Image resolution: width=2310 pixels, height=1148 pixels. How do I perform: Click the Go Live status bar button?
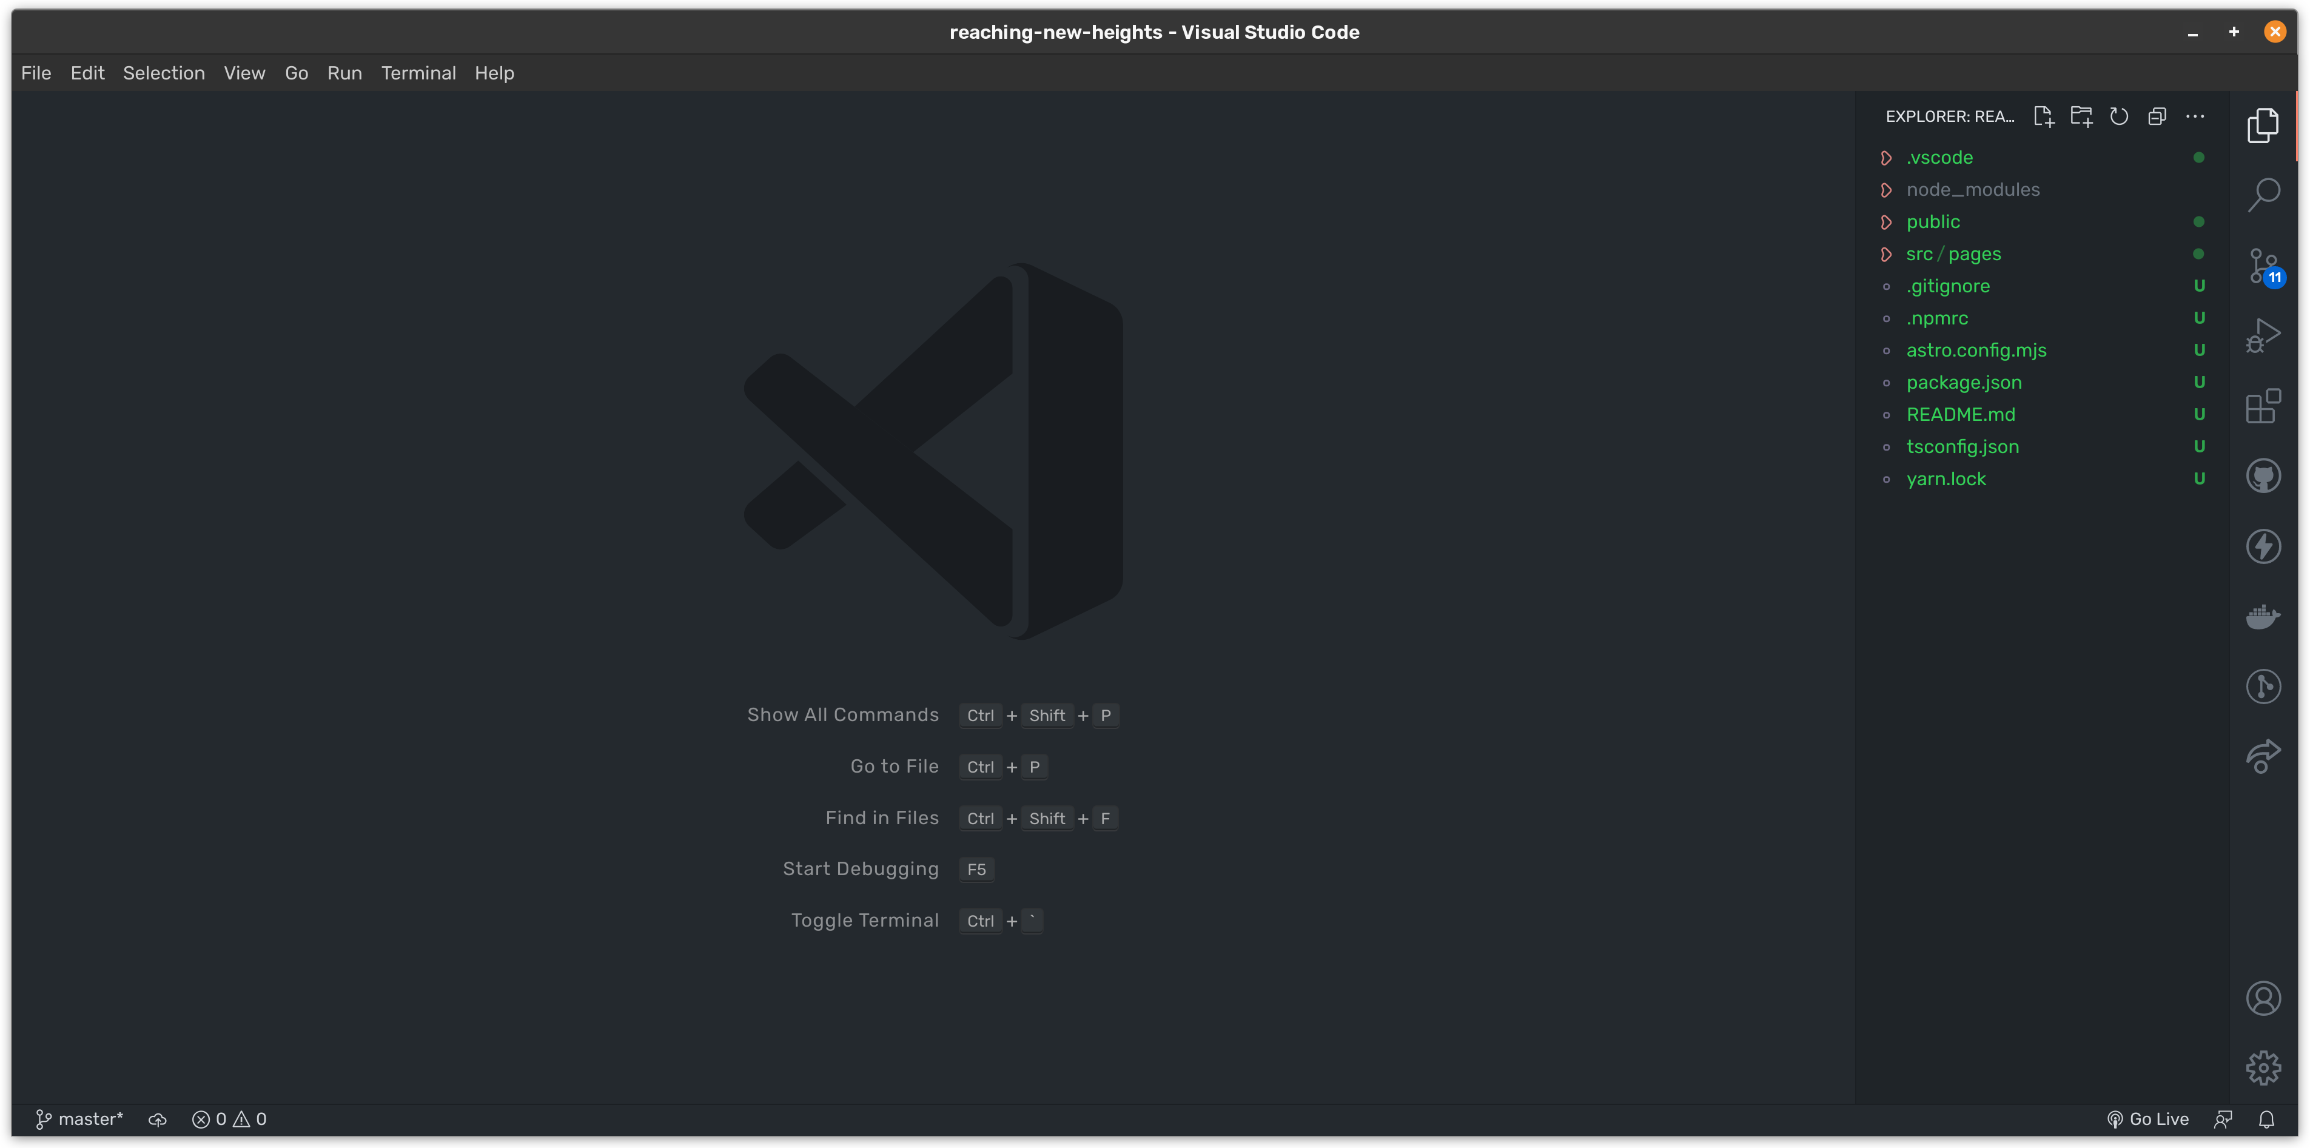click(x=2147, y=1119)
